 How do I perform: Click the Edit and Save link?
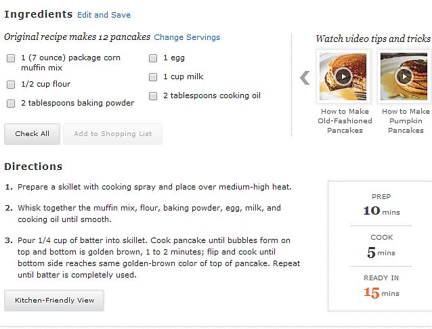104,15
